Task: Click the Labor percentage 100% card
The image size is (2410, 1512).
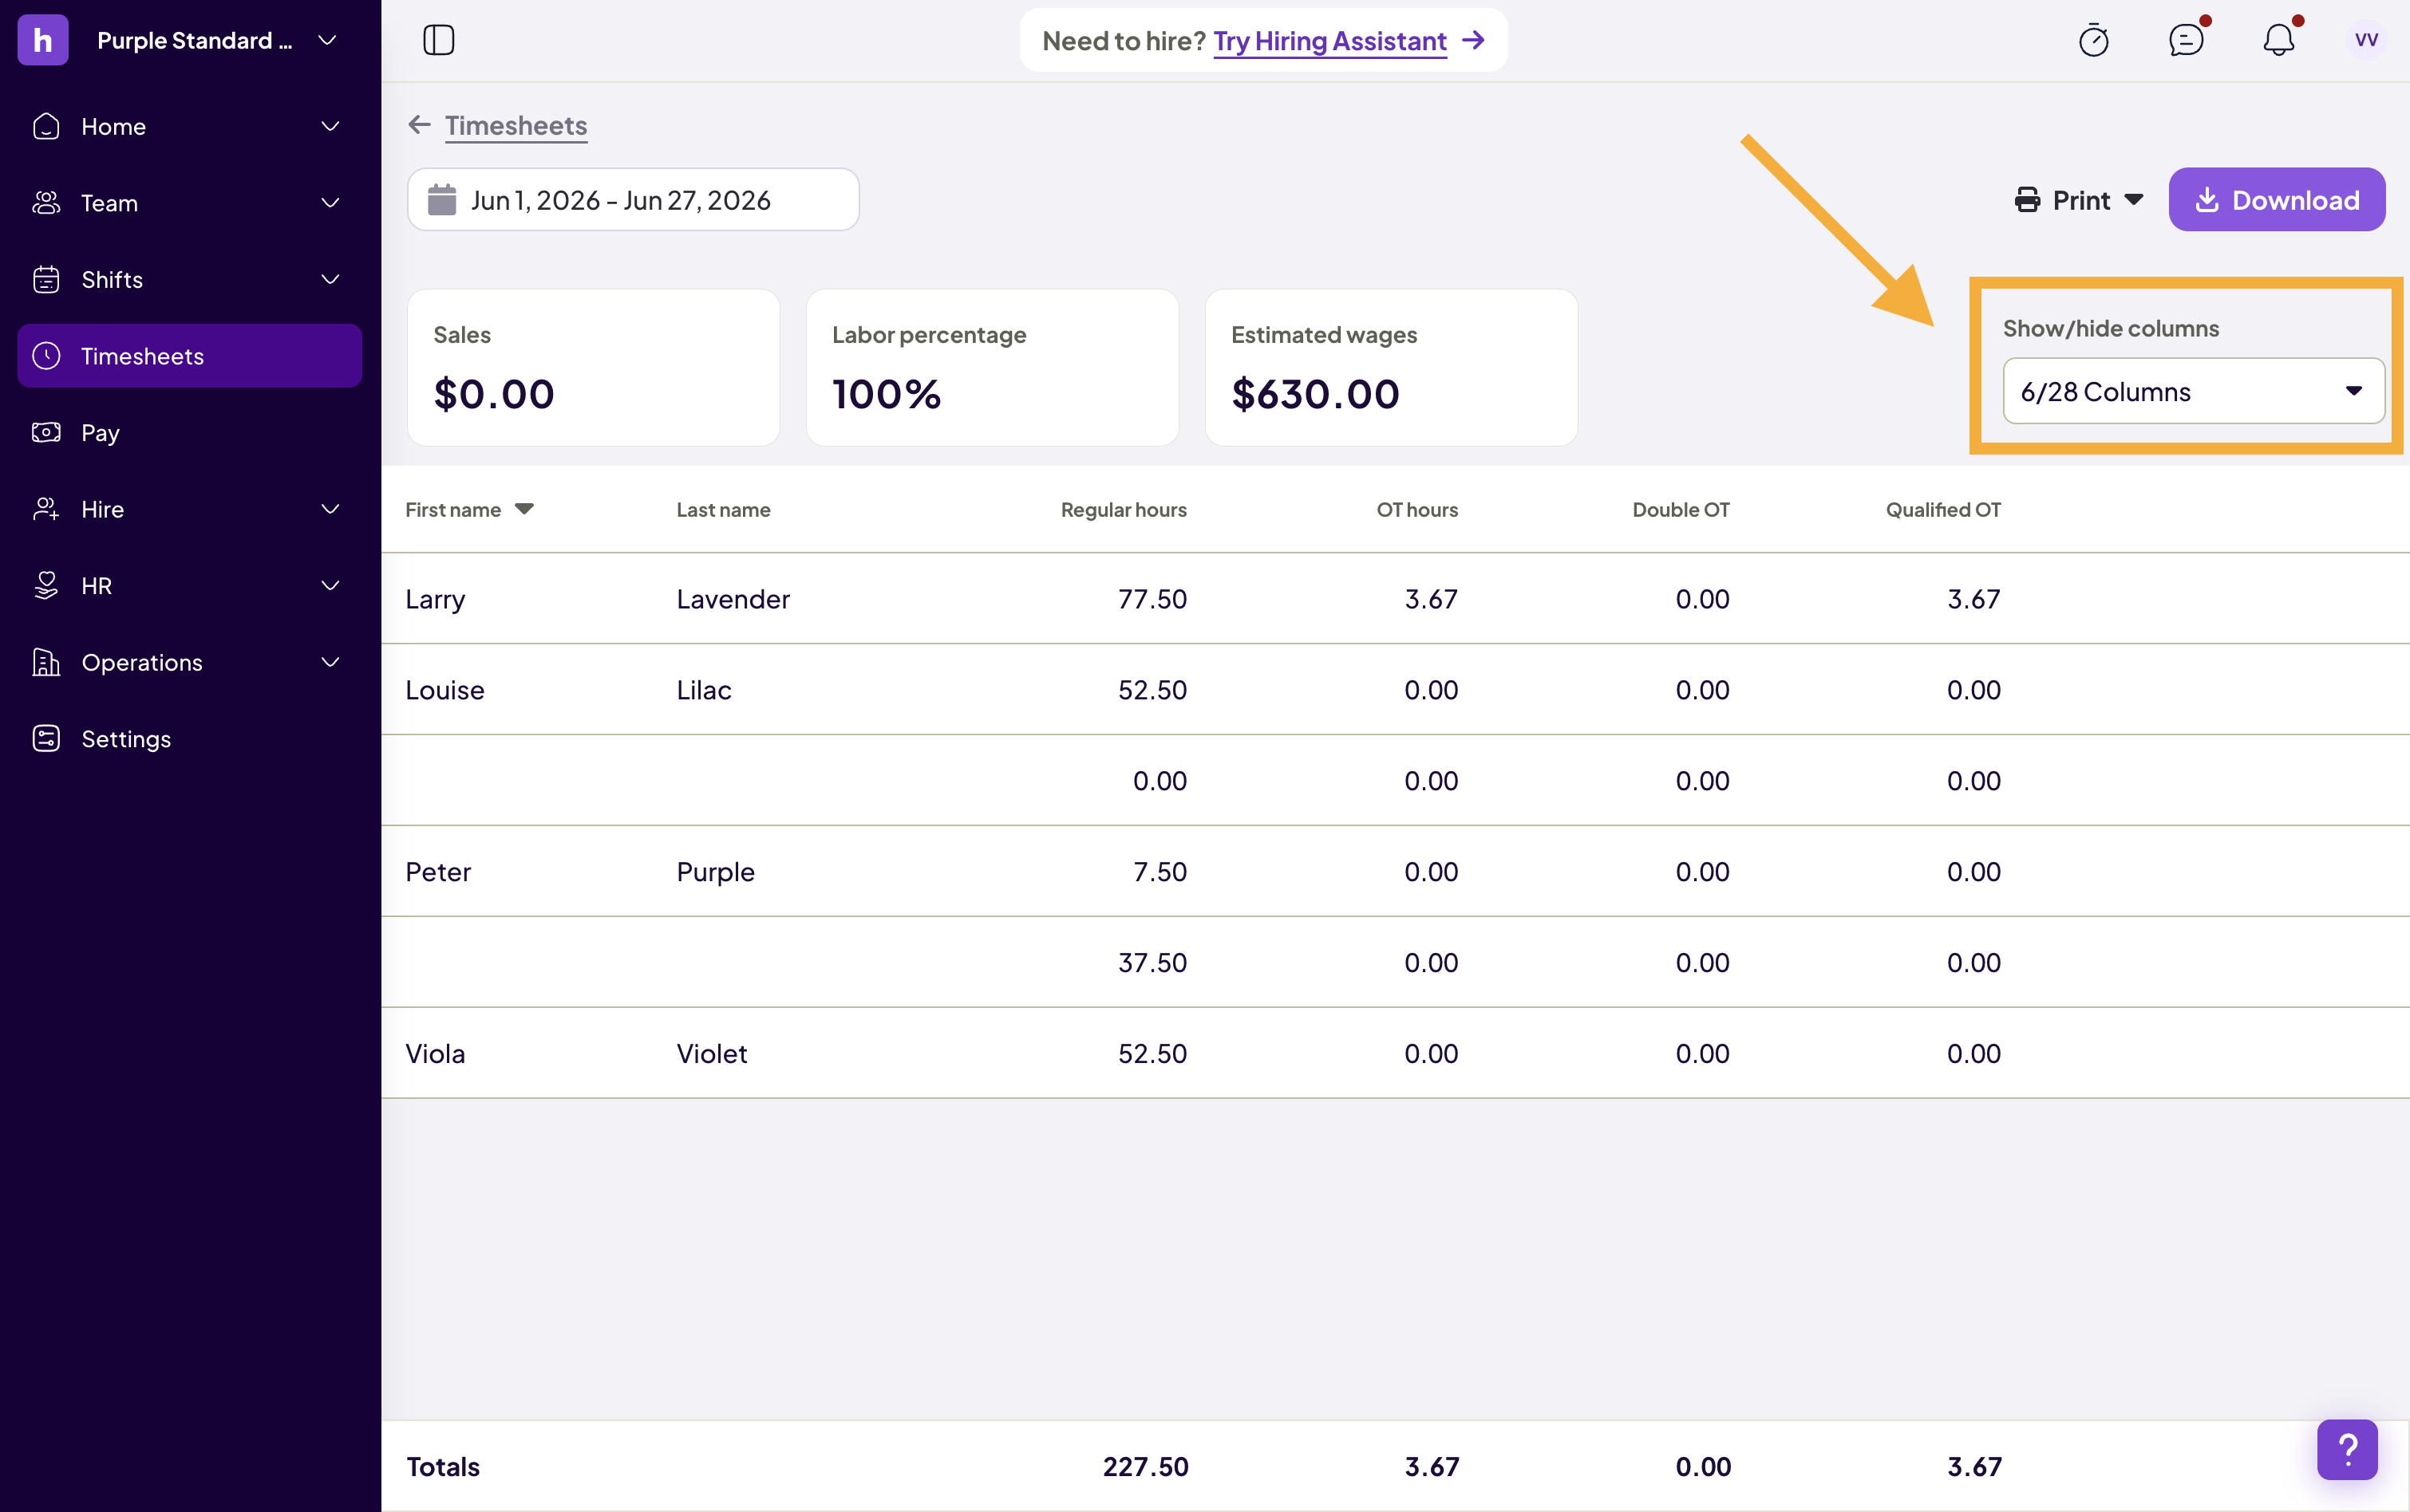Action: click(993, 368)
